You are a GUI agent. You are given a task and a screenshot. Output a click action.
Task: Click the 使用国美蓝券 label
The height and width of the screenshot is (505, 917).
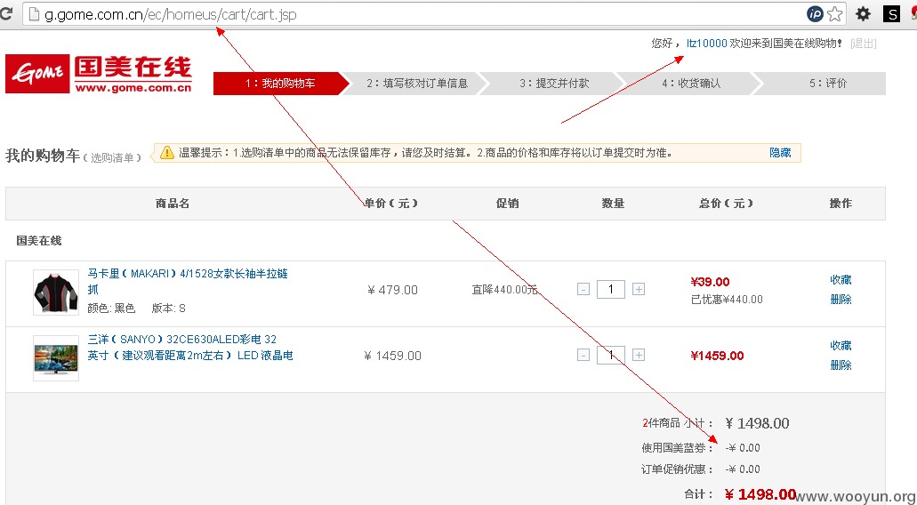pyautogui.click(x=678, y=448)
